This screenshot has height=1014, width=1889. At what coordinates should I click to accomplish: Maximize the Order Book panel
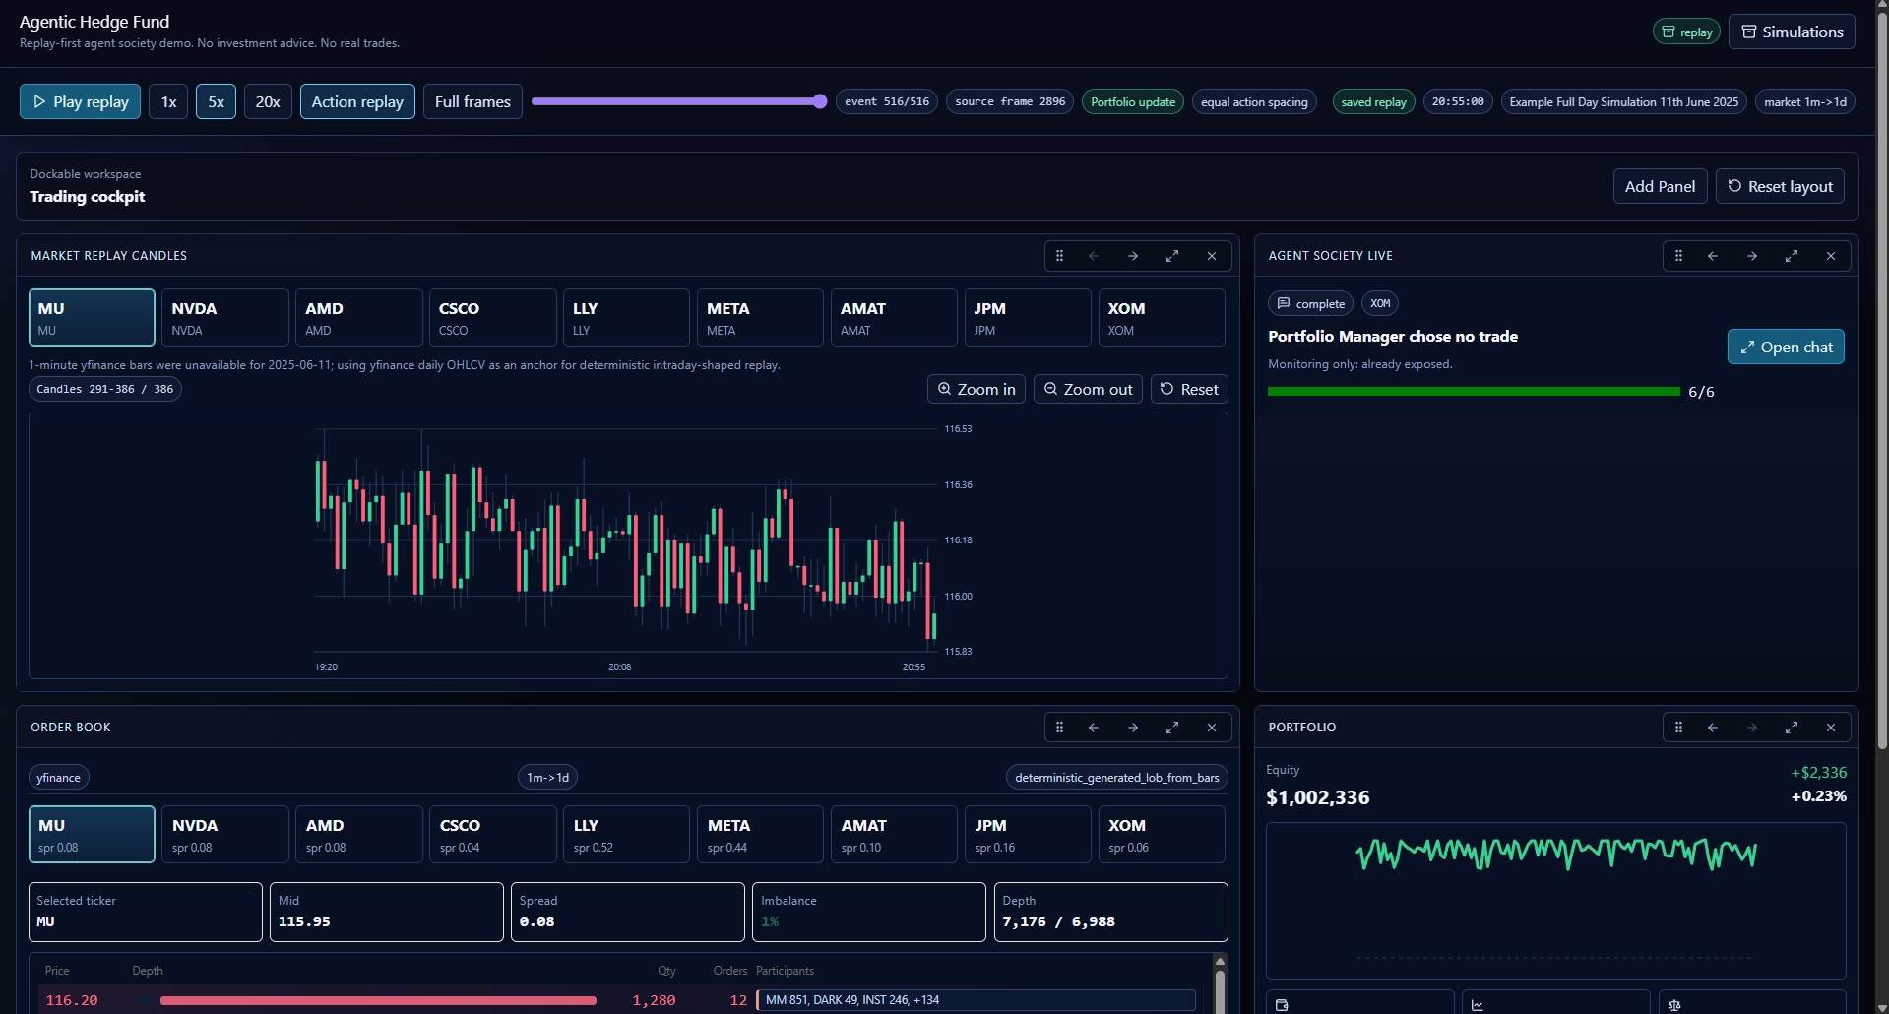1172,728
